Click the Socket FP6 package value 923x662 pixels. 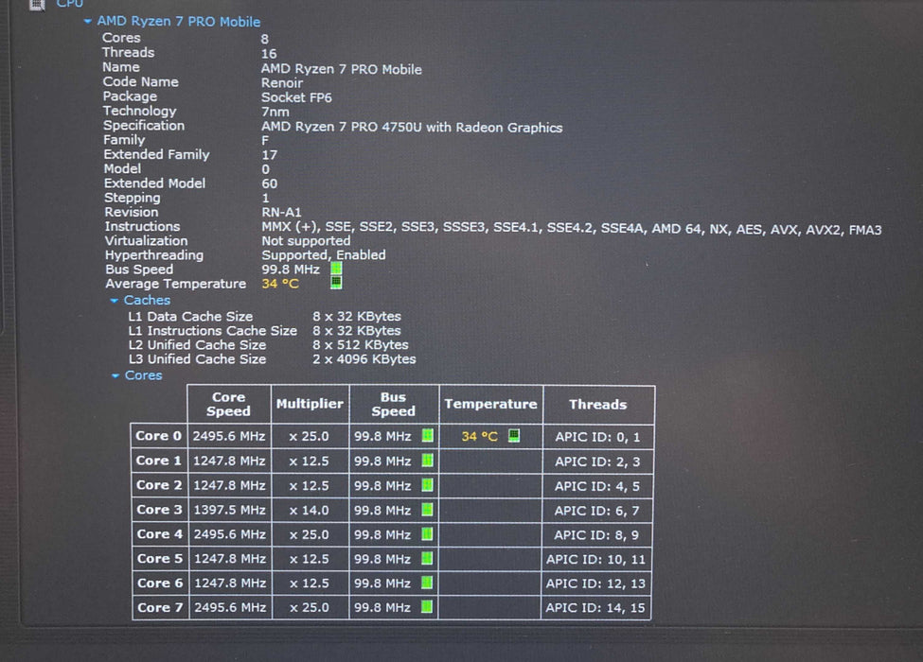(x=296, y=97)
